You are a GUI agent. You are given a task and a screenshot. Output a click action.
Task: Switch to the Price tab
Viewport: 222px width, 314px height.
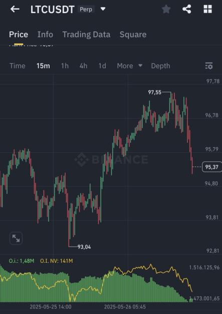19,35
